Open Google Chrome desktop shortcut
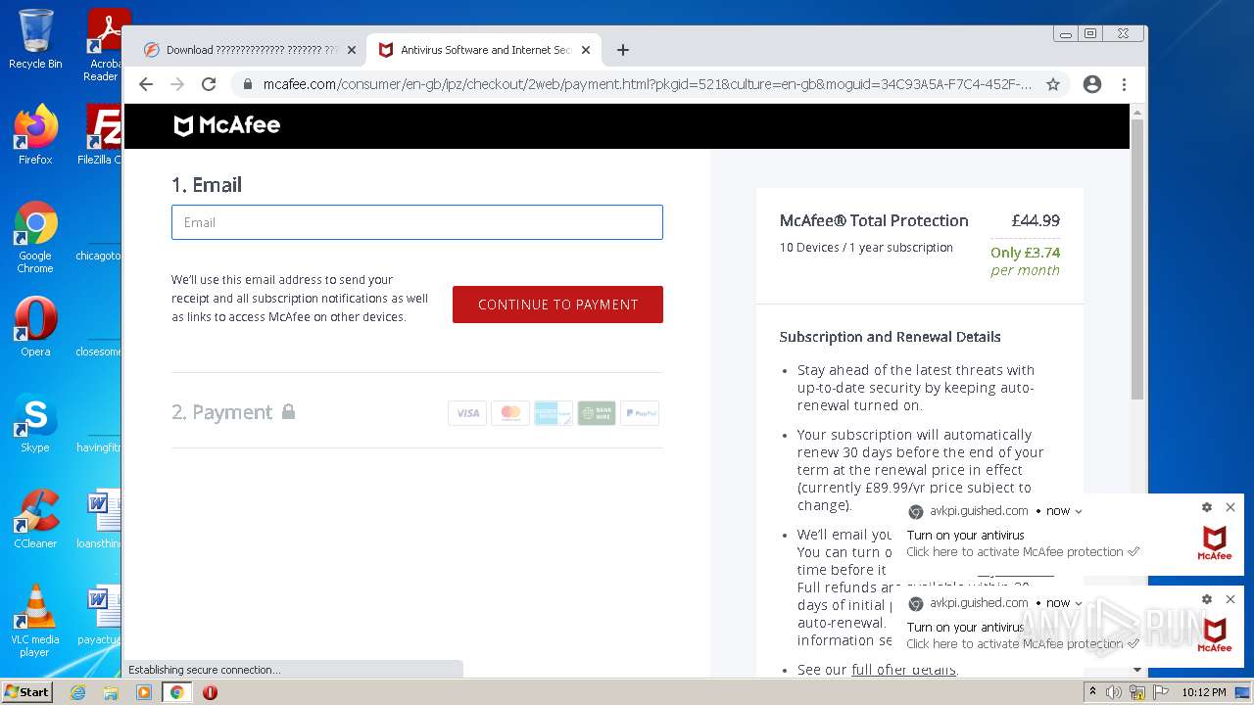This screenshot has width=1254, height=705. tap(35, 236)
